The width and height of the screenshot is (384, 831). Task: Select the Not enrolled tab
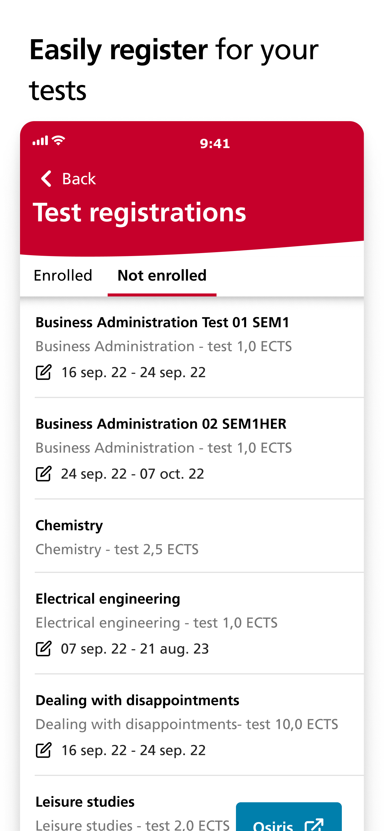pos(162,276)
